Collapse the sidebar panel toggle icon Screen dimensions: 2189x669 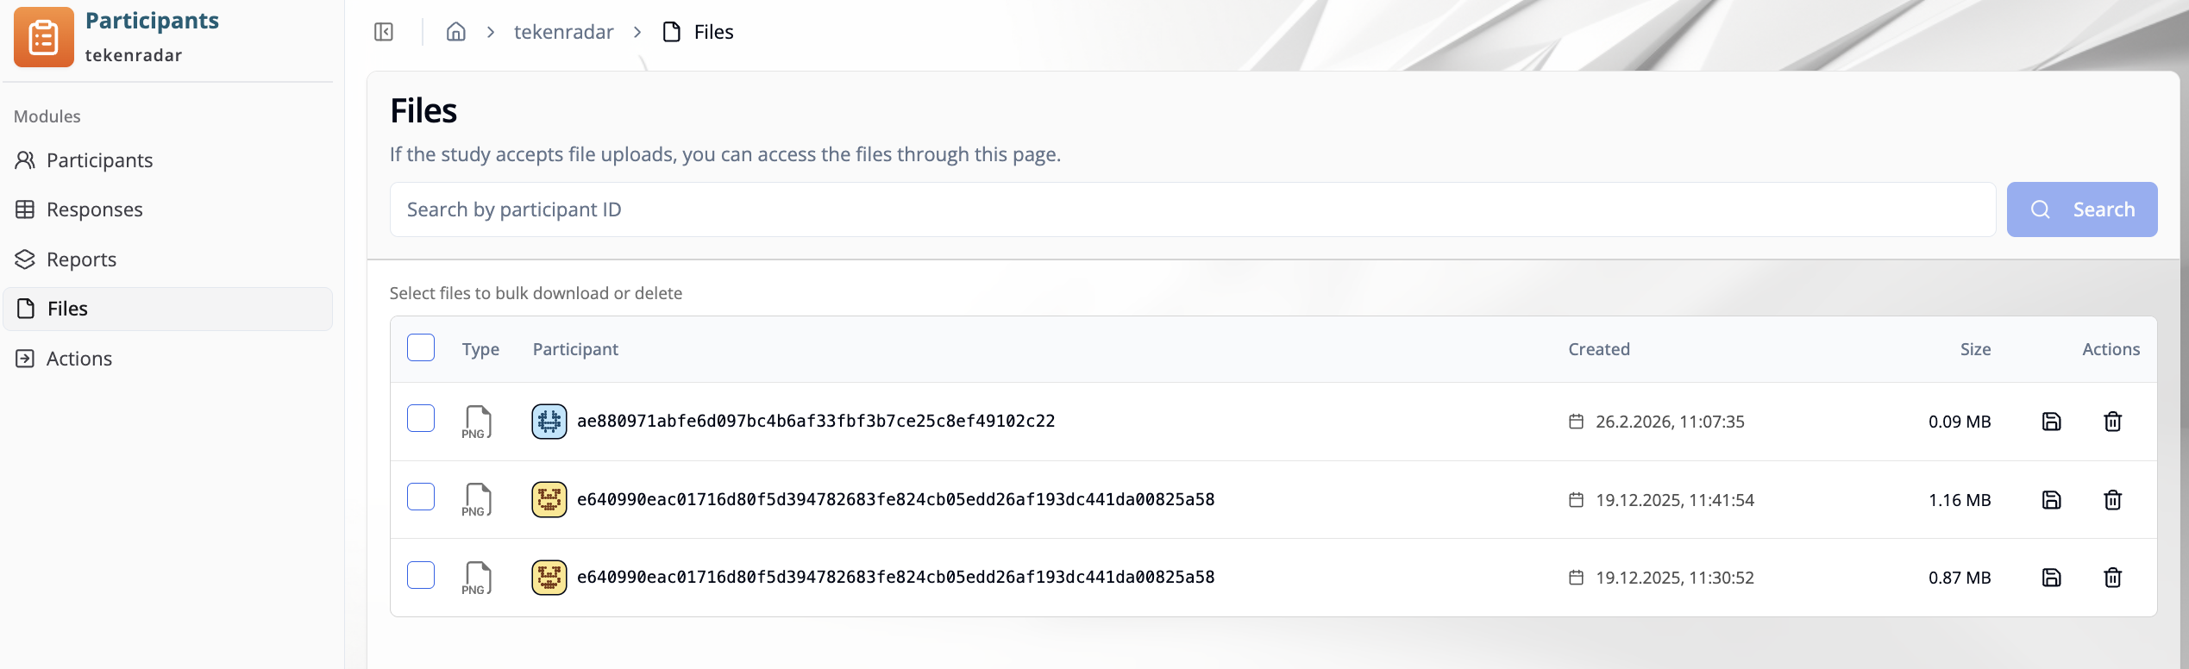coord(384,32)
